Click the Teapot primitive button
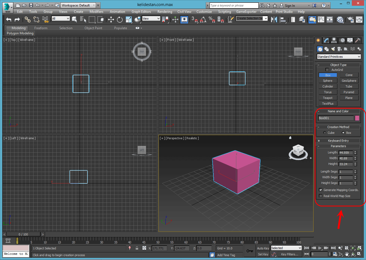The width and height of the screenshot is (366, 260). tap(328, 98)
